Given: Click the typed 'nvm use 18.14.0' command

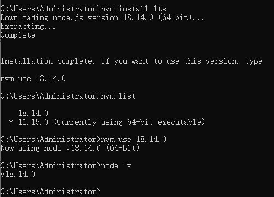Looking at the screenshot, I should (133, 139).
